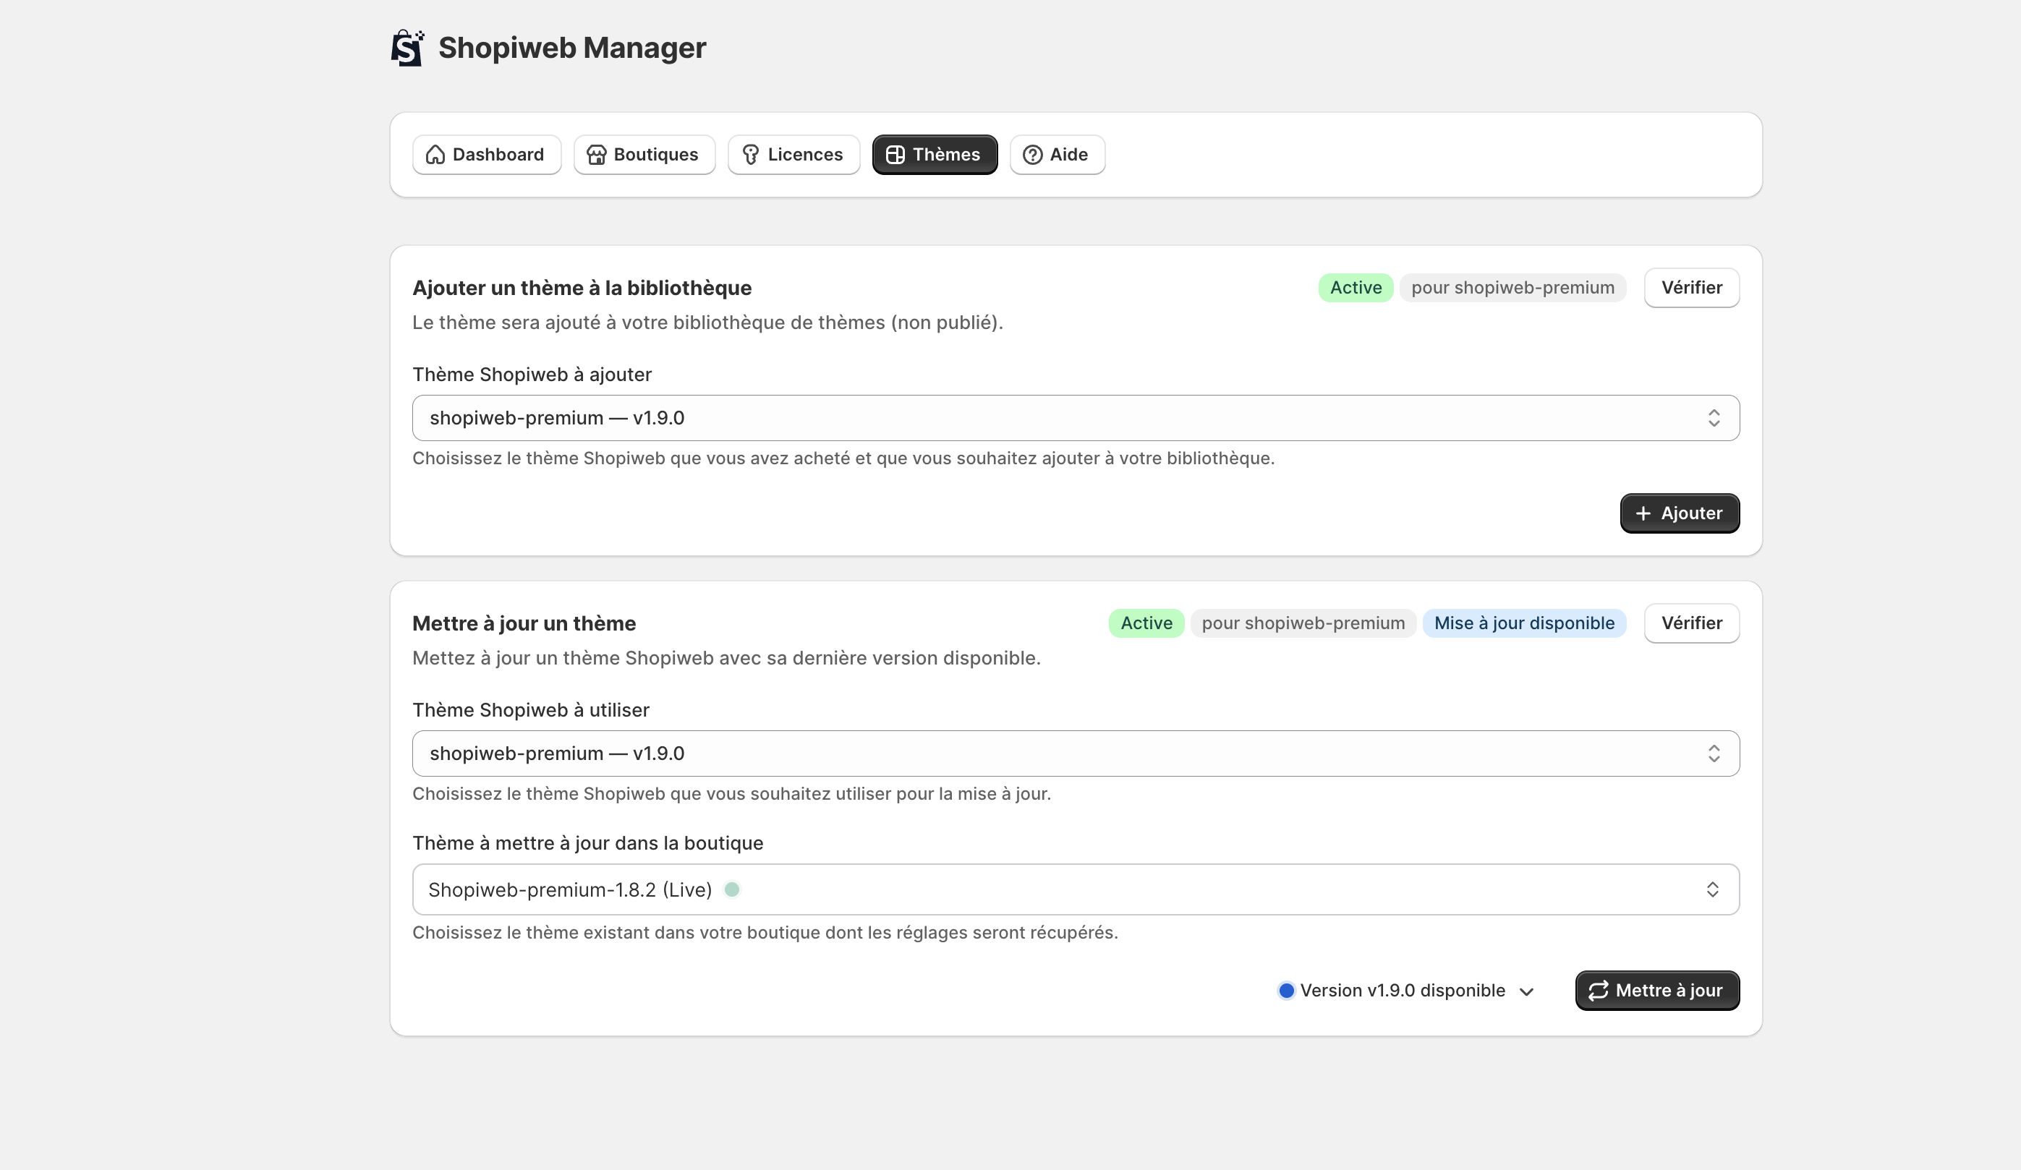Click Vérifier in the Ajouter un thème section

coord(1690,288)
